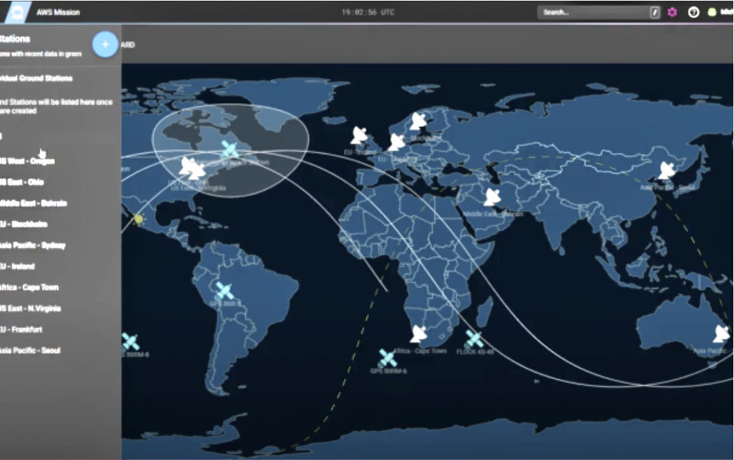This screenshot has height=460, width=734.
Task: Select satellite inside the coverage ellipse
Action: (230, 150)
